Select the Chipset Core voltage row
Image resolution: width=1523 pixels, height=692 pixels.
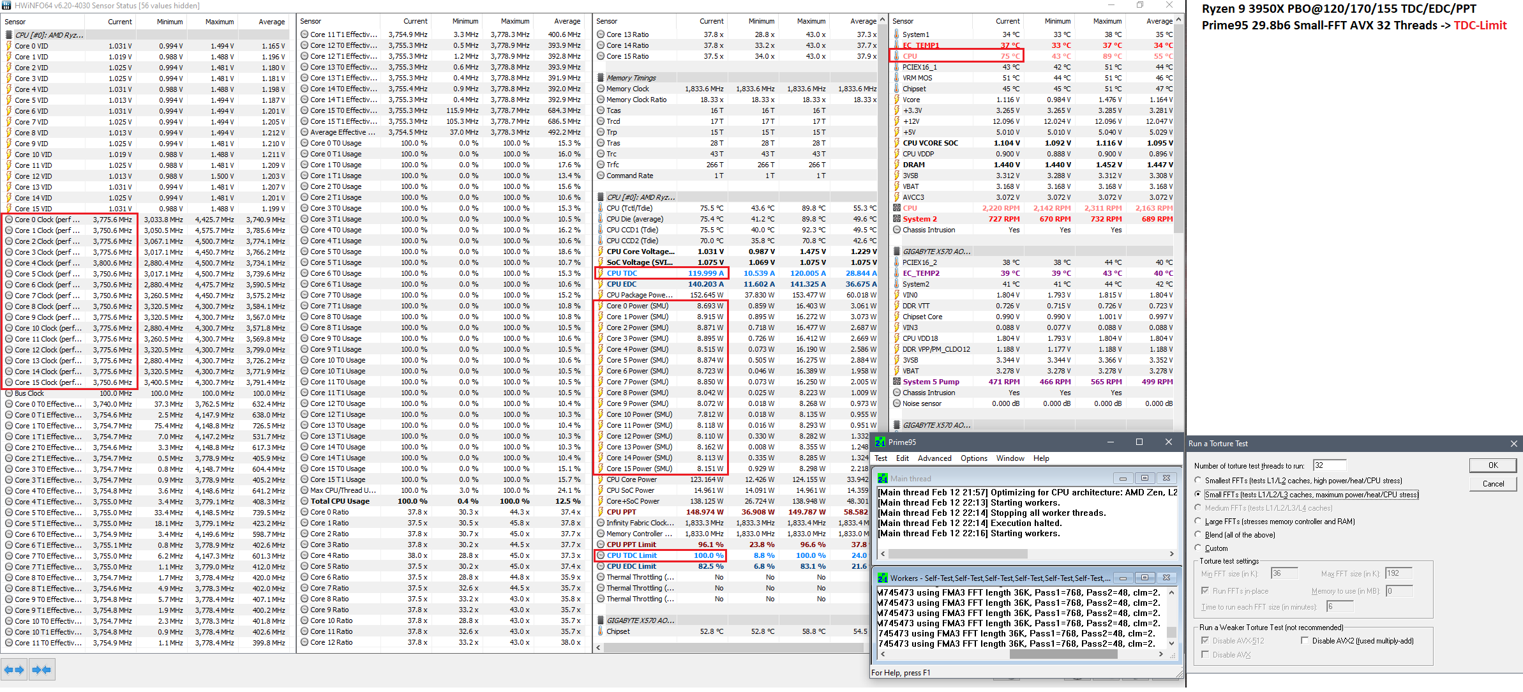(x=1033, y=317)
